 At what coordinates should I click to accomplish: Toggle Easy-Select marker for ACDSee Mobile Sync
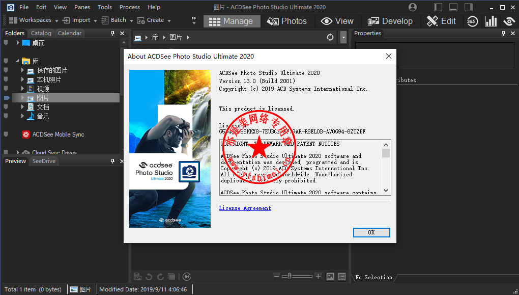tap(6, 134)
